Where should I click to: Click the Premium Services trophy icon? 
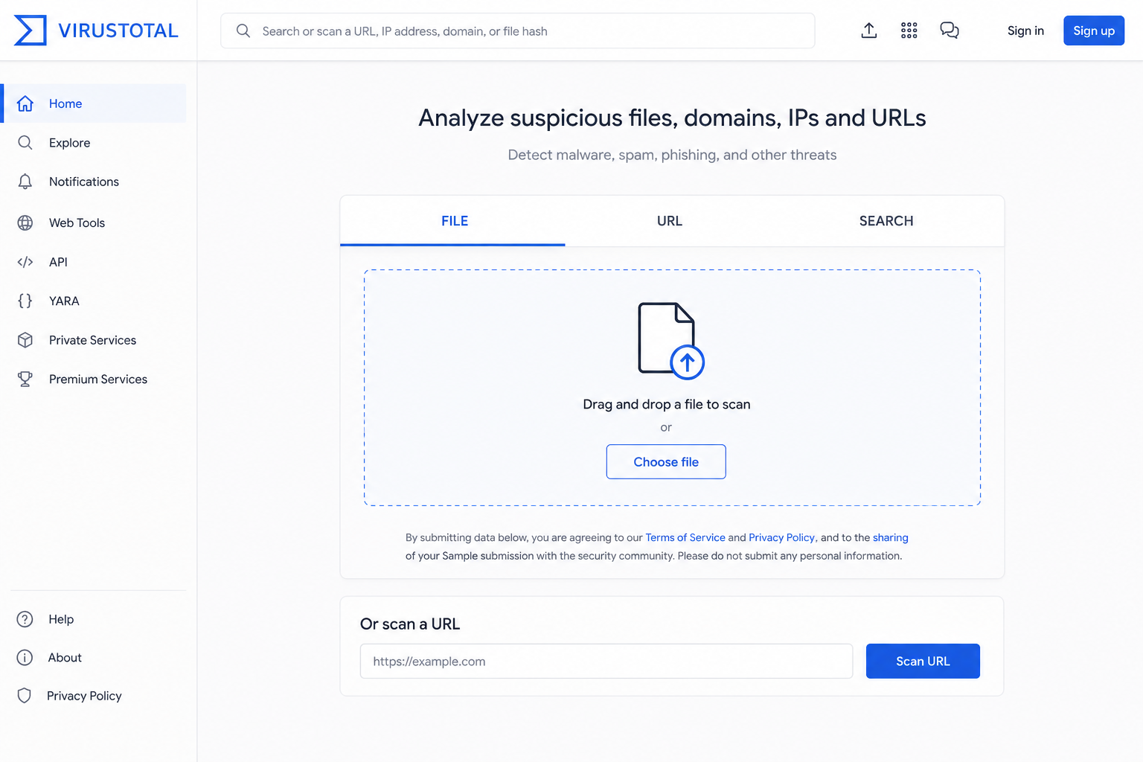click(x=25, y=379)
